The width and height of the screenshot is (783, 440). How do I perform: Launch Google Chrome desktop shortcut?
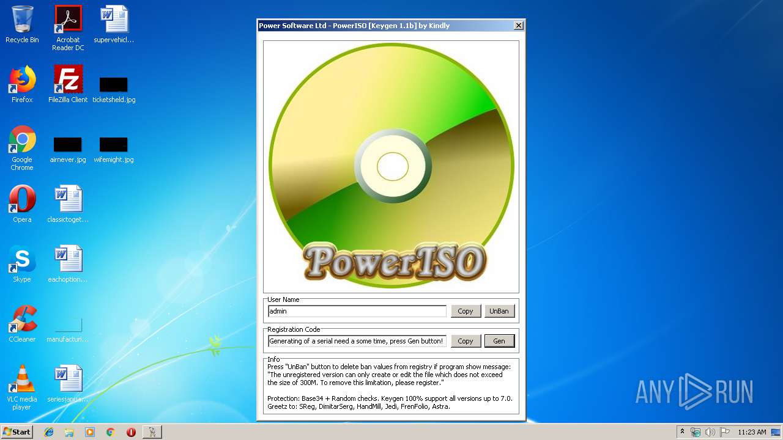pyautogui.click(x=22, y=148)
